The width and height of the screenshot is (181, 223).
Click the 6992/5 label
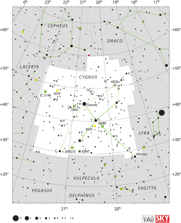70,152
